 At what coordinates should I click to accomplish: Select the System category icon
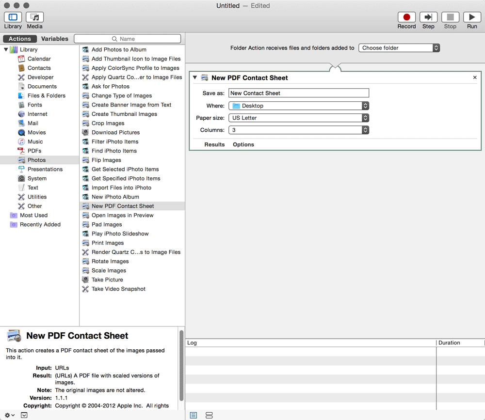(21, 178)
